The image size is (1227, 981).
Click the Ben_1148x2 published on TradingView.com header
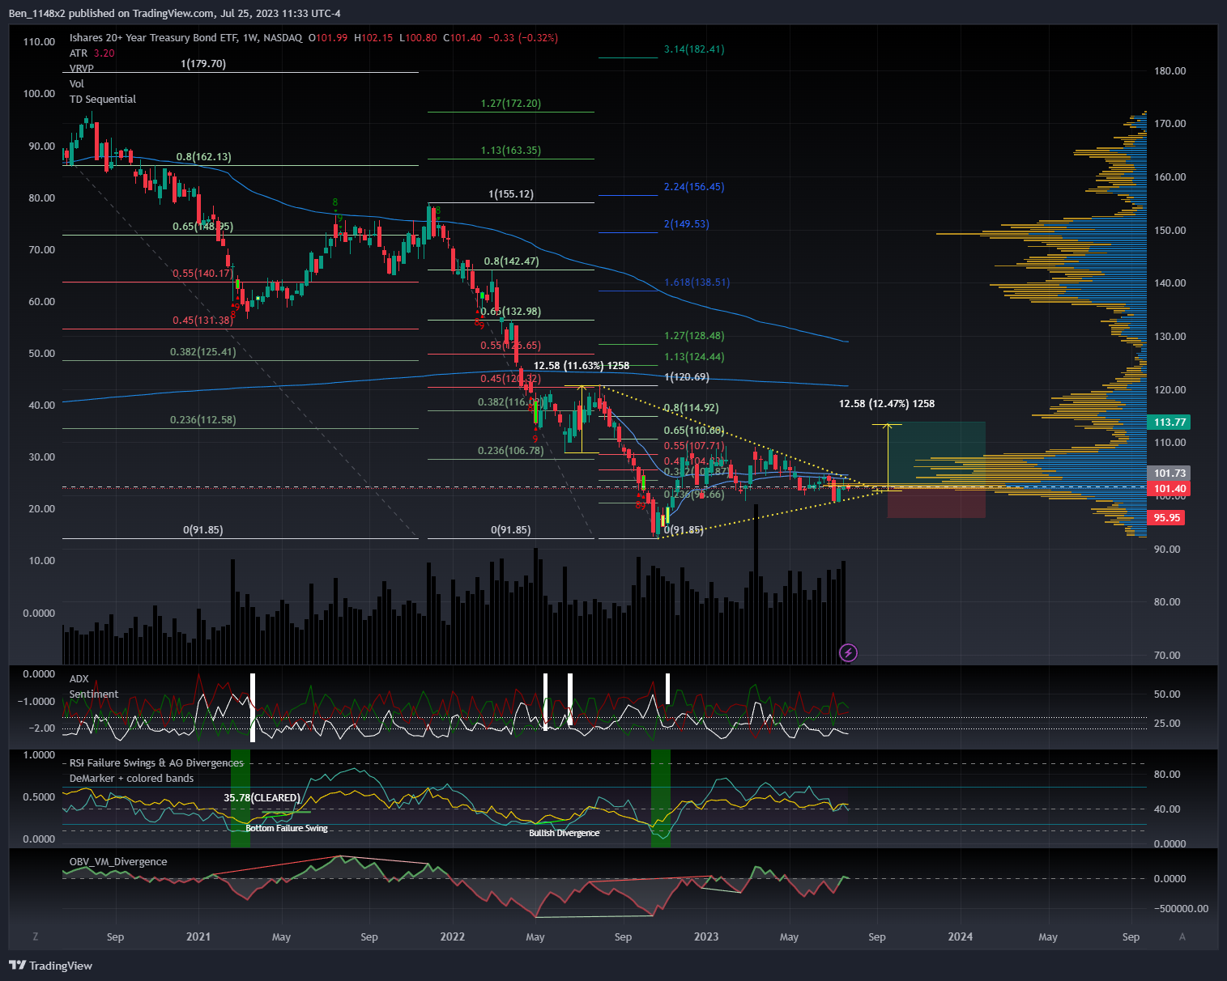point(175,13)
